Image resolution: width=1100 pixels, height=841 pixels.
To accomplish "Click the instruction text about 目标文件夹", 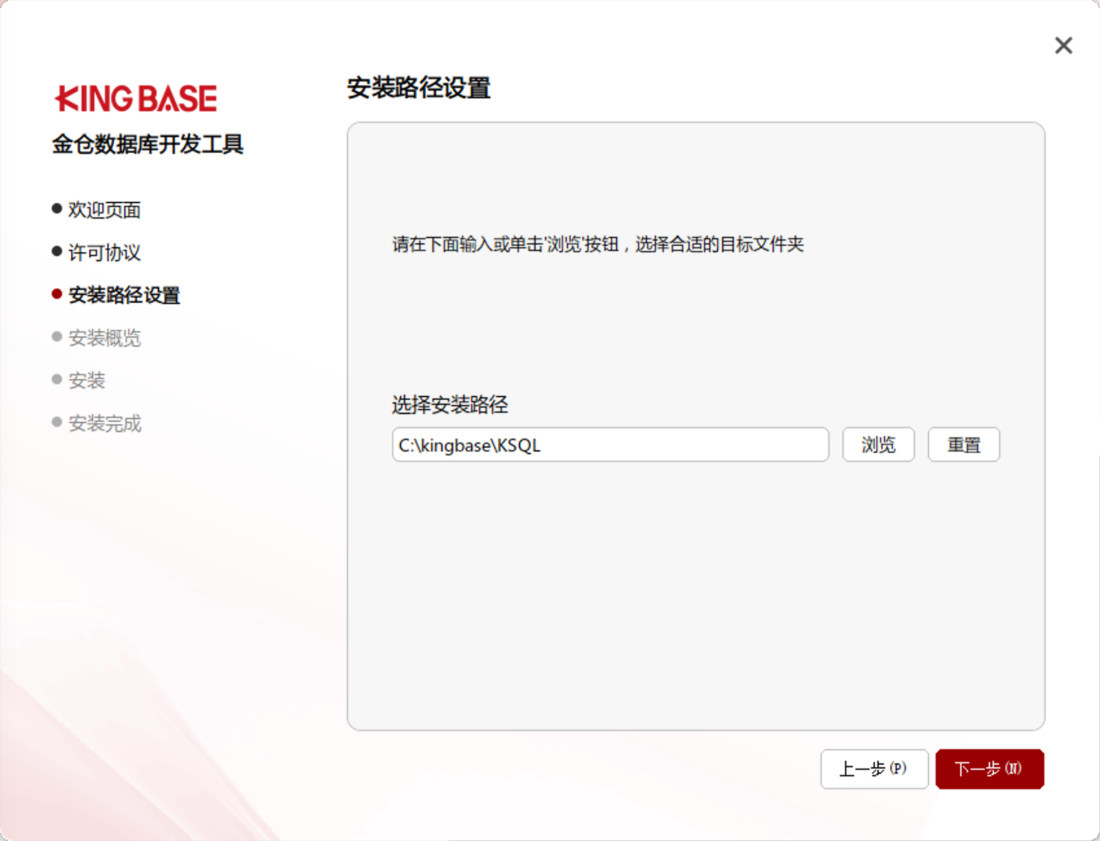I will (597, 245).
